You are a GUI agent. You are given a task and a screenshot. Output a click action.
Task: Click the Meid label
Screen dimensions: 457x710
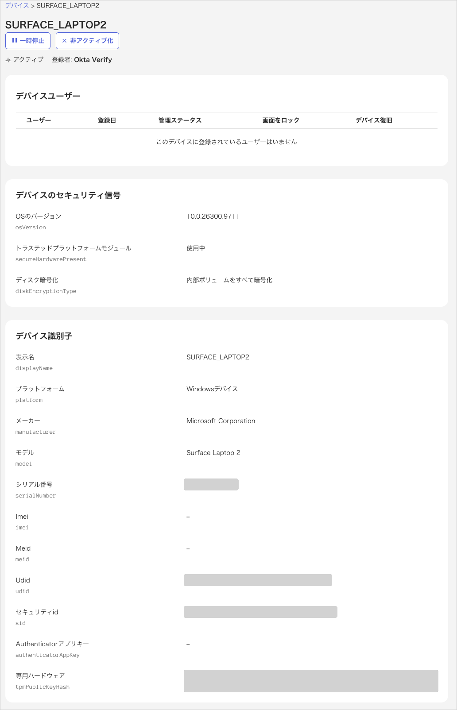tap(23, 548)
